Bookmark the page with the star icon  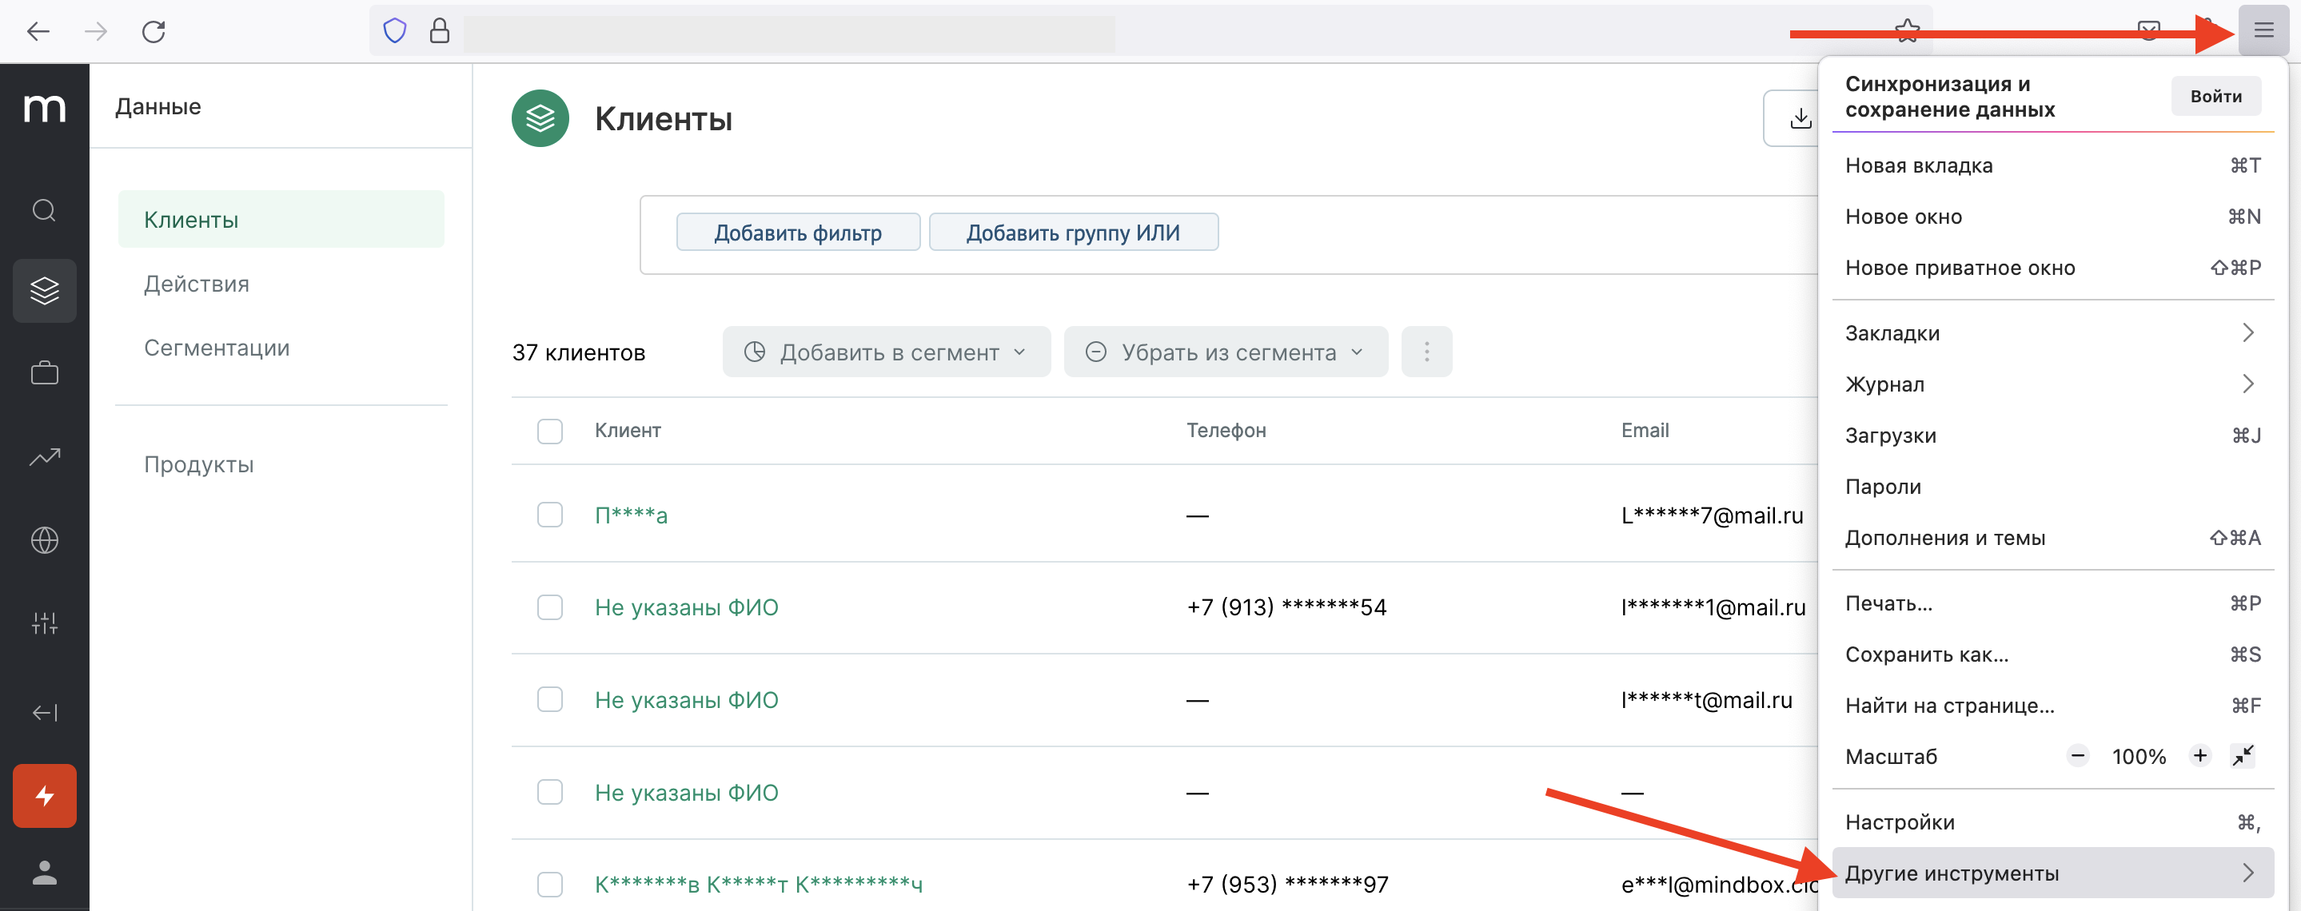pyautogui.click(x=1907, y=31)
